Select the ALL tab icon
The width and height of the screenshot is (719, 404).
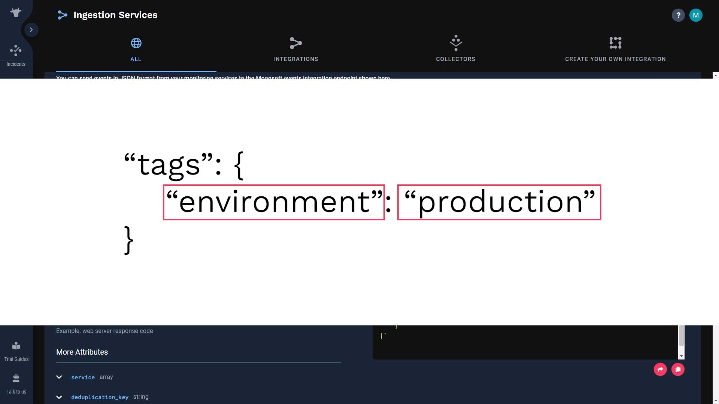[x=136, y=43]
